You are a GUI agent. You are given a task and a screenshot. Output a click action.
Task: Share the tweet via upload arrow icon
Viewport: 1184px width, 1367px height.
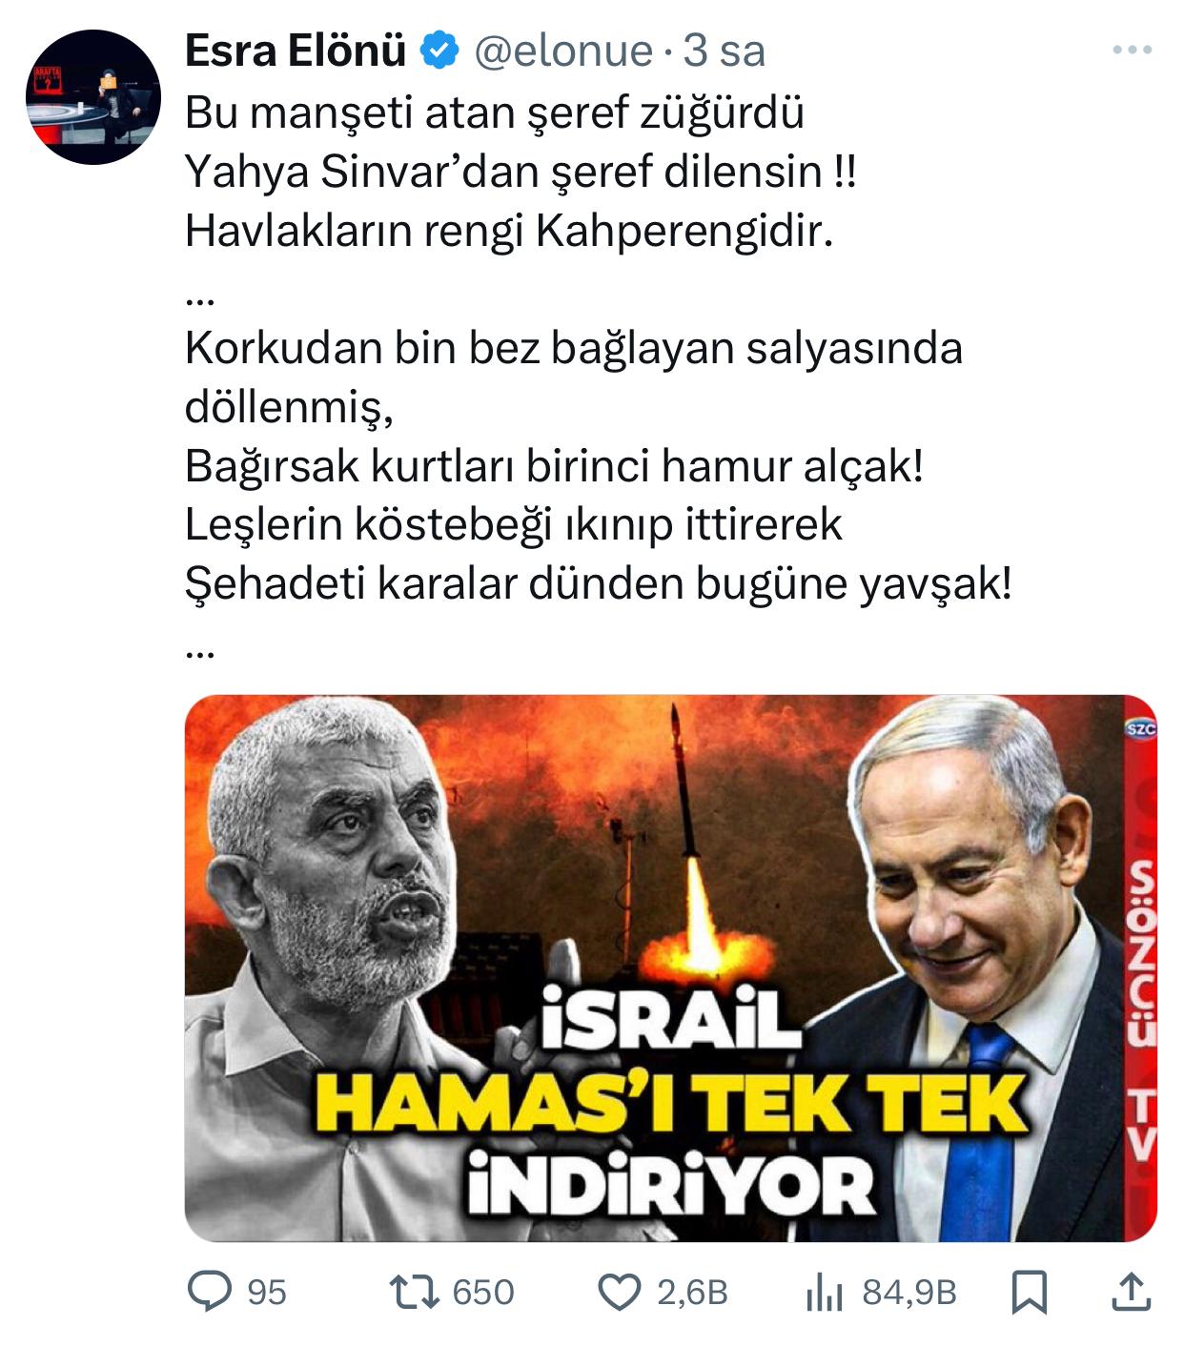[1131, 1293]
